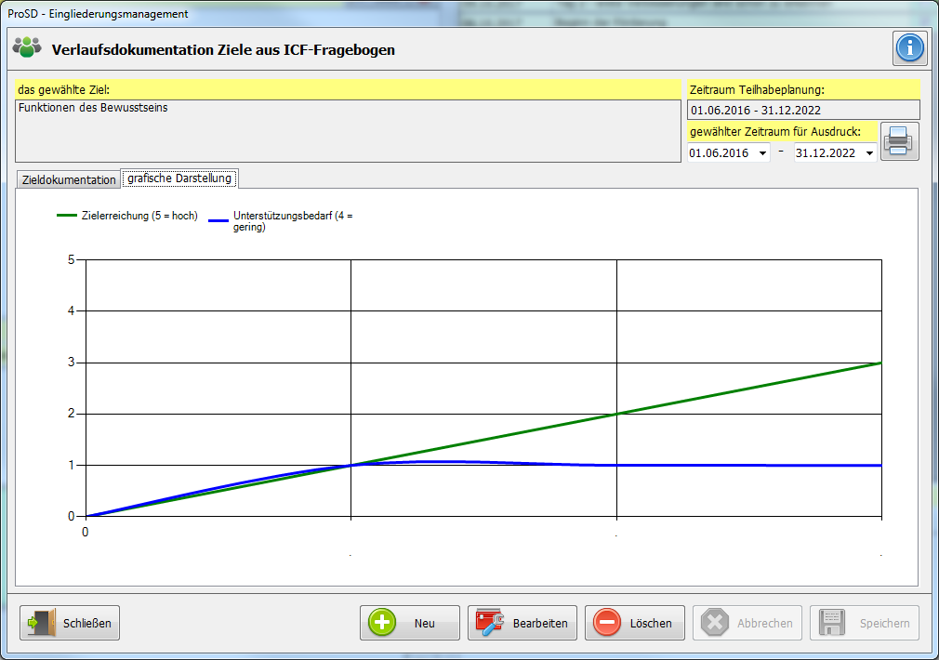
Task: Click the blue Unterstützungsbedarf legend line
Action: coord(219,221)
